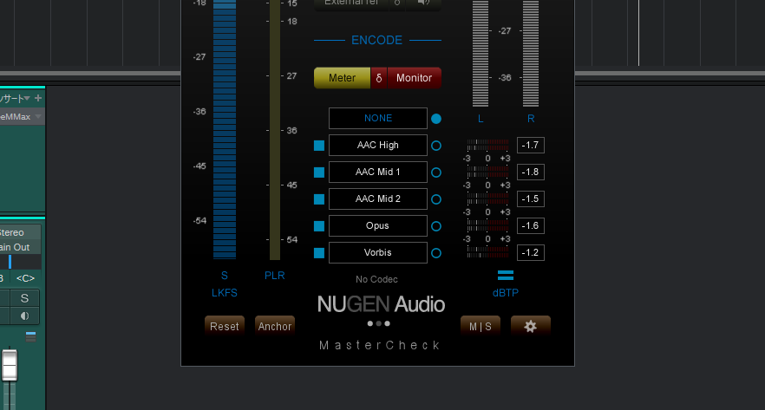Viewport: 765px width, 410px height.
Task: Click the ENCODE section heading
Action: 377,40
